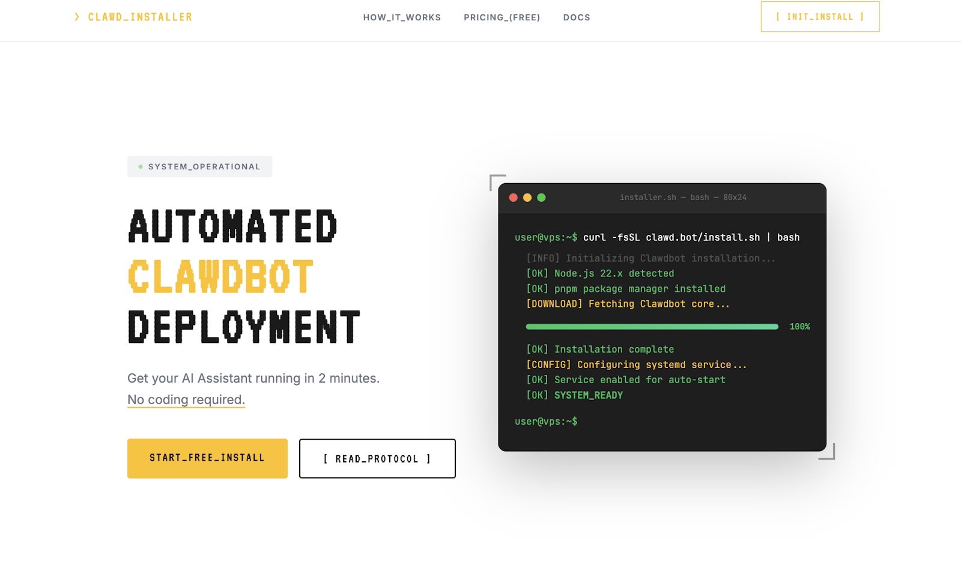Click '[OK] Installation complete' line
Screen dimensions: 961x567
tap(600, 350)
